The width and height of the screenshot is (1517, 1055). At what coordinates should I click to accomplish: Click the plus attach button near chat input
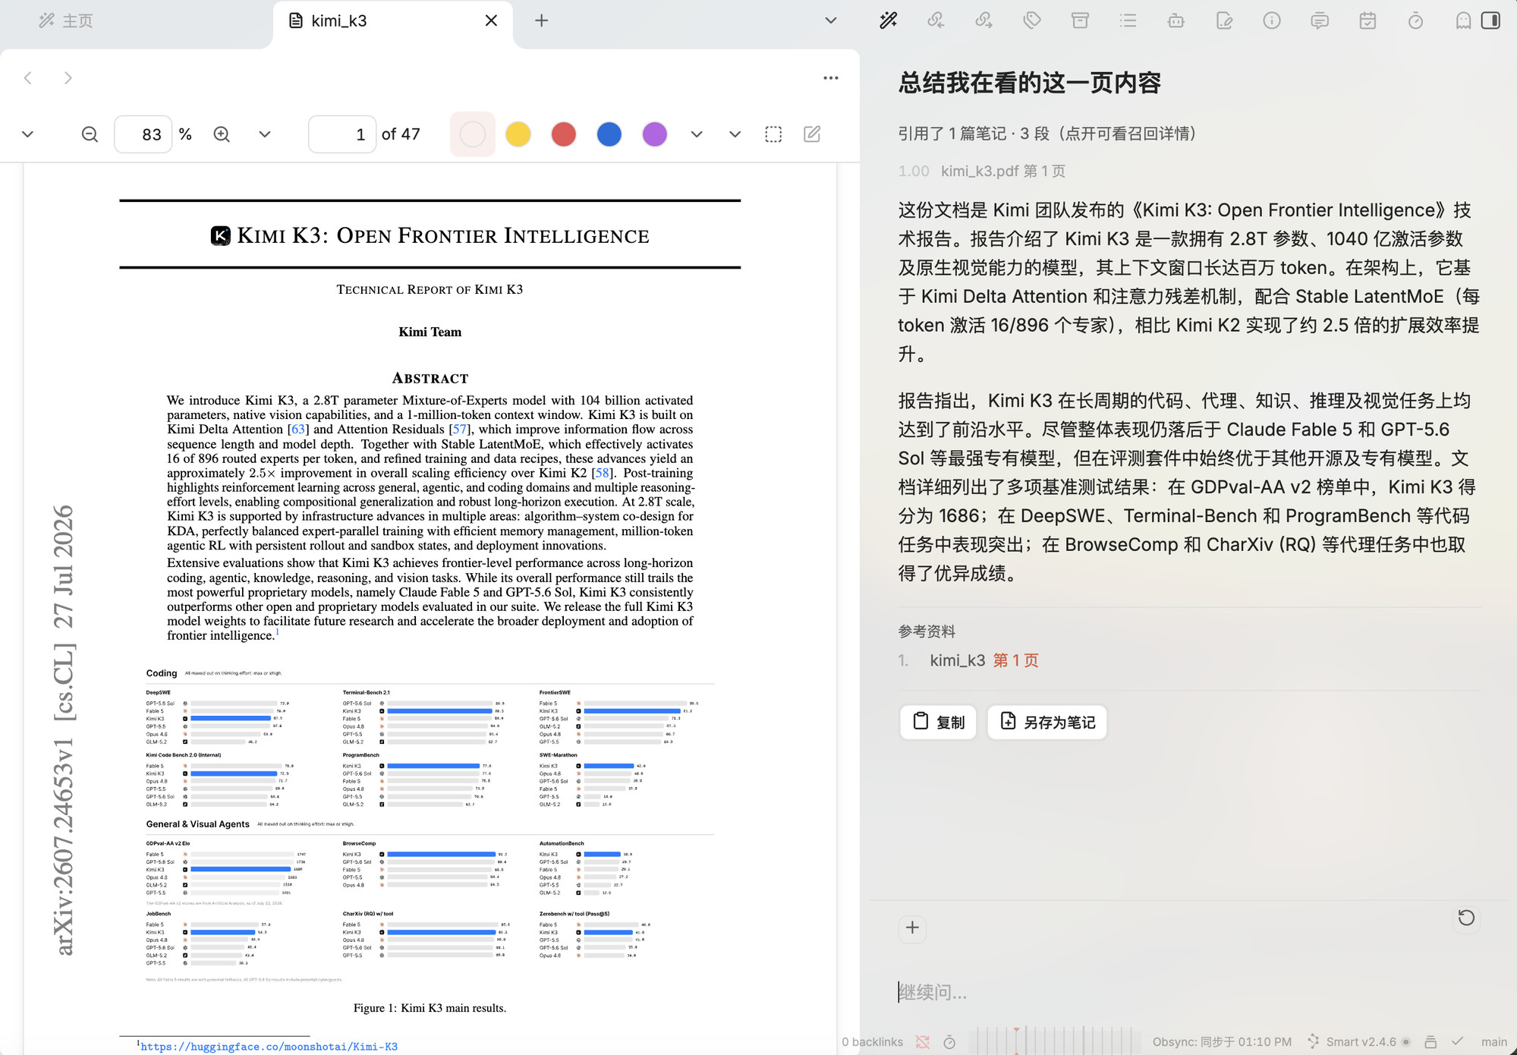click(x=912, y=927)
